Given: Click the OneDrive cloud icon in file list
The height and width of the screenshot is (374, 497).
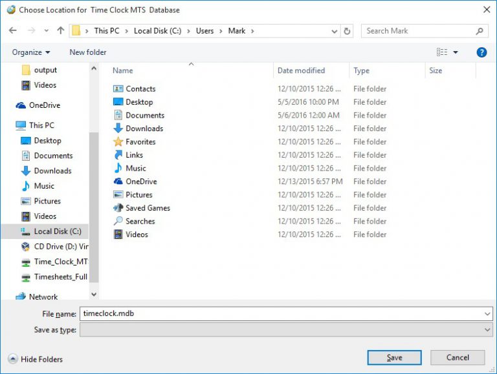Looking at the screenshot, I should click(x=118, y=181).
